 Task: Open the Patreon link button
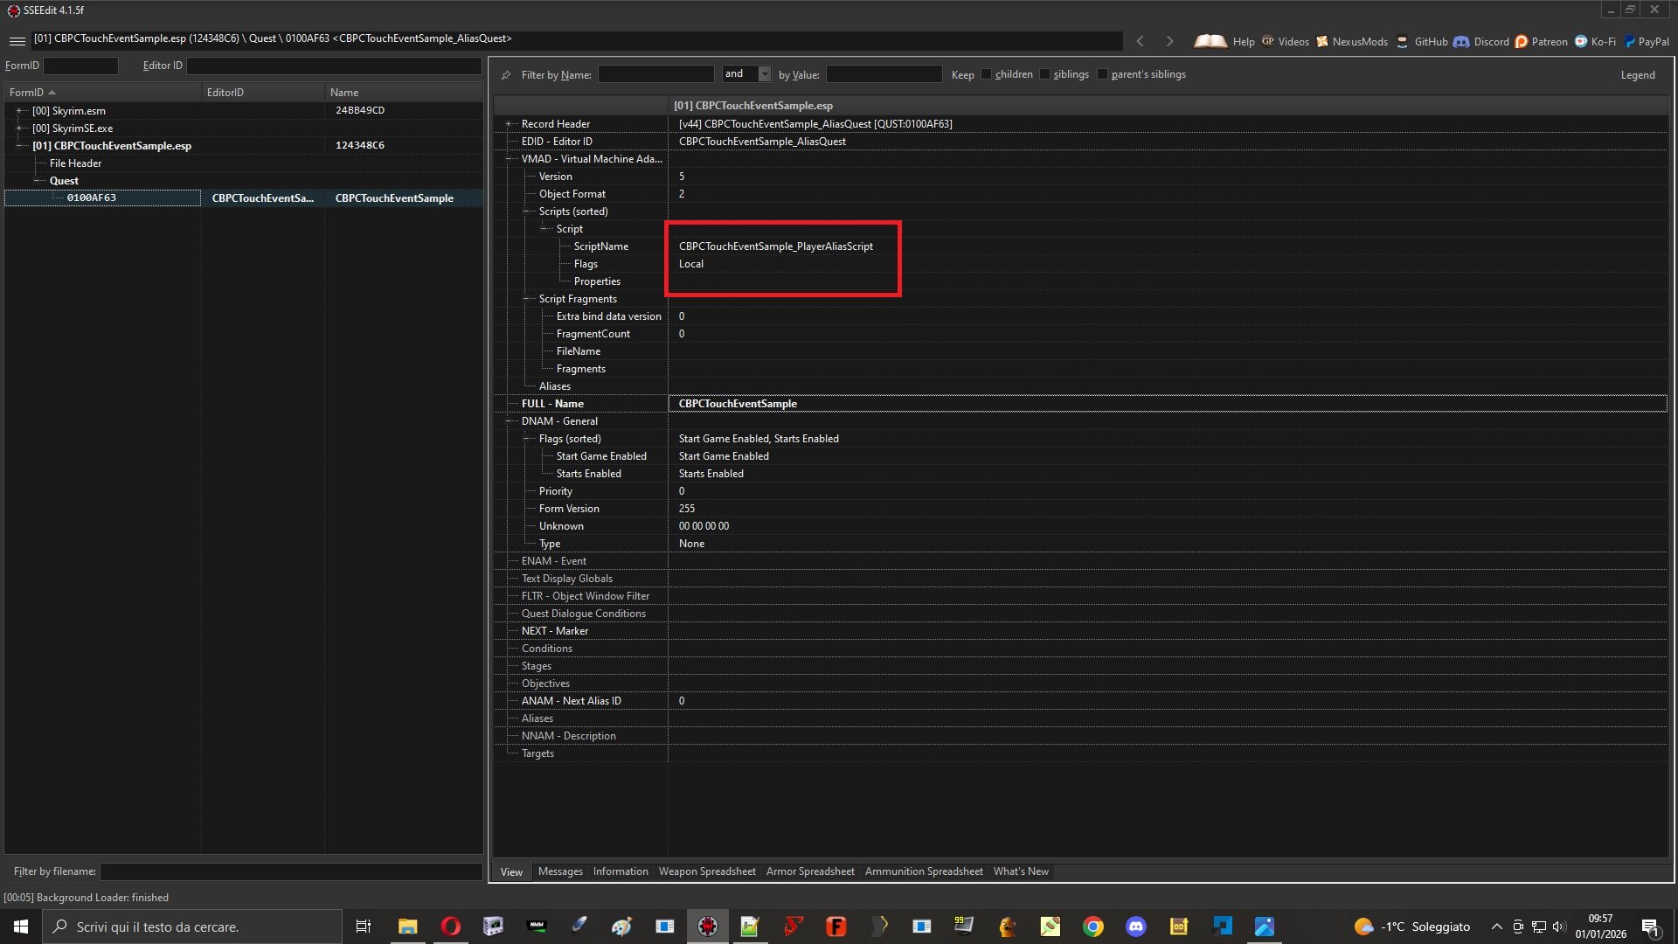click(x=1541, y=41)
